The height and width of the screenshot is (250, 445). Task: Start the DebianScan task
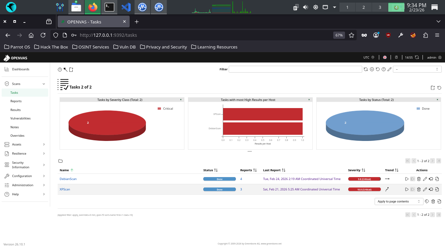pyautogui.click(x=407, y=179)
